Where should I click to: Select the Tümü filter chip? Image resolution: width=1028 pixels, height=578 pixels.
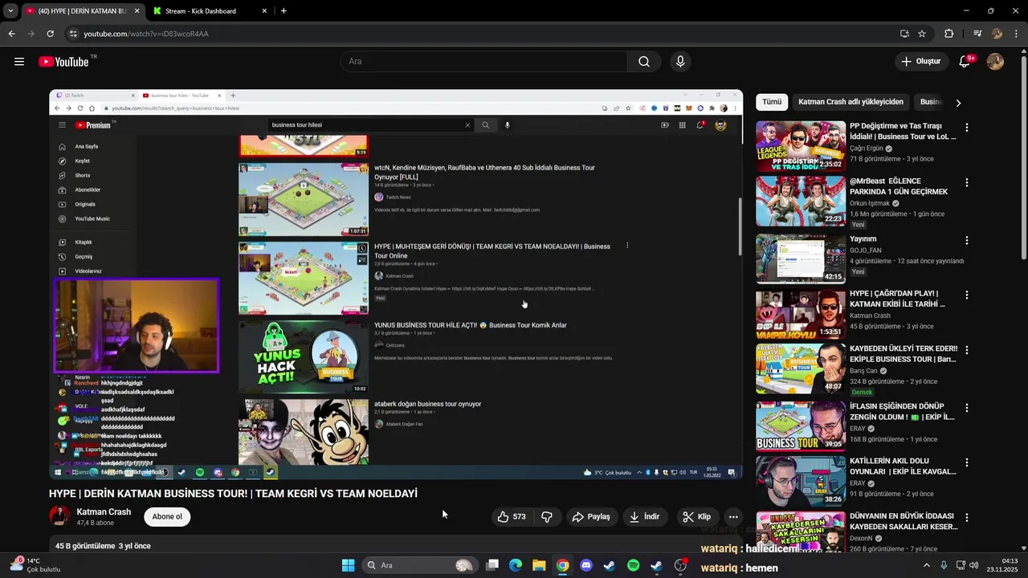(x=772, y=102)
